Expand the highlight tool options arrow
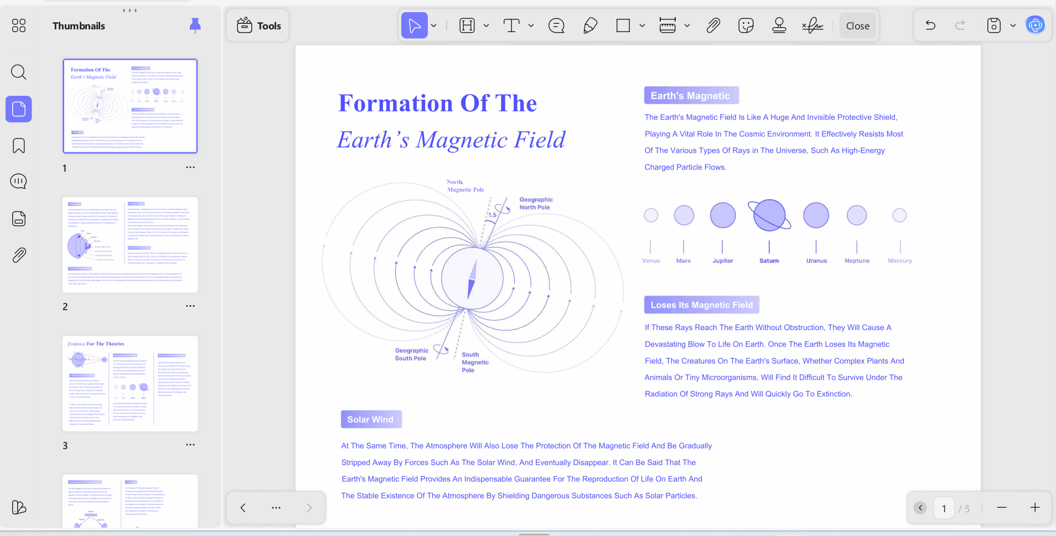Image resolution: width=1056 pixels, height=536 pixels. (x=486, y=25)
